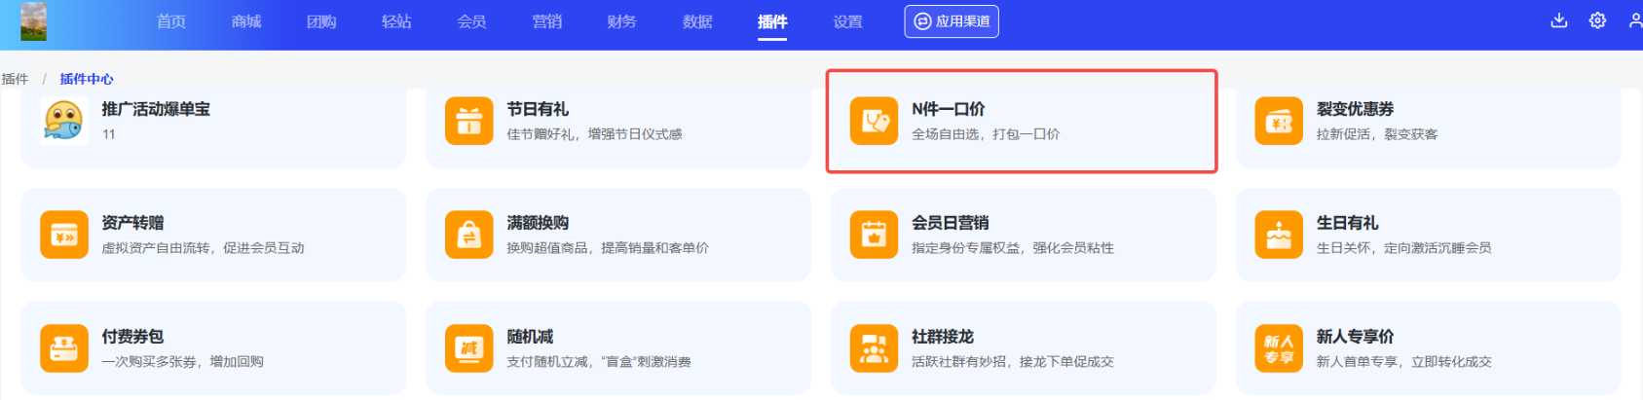Image resolution: width=1643 pixels, height=400 pixels.
Task: Open the 付费券包 coupon pack icon
Action: coord(64,348)
